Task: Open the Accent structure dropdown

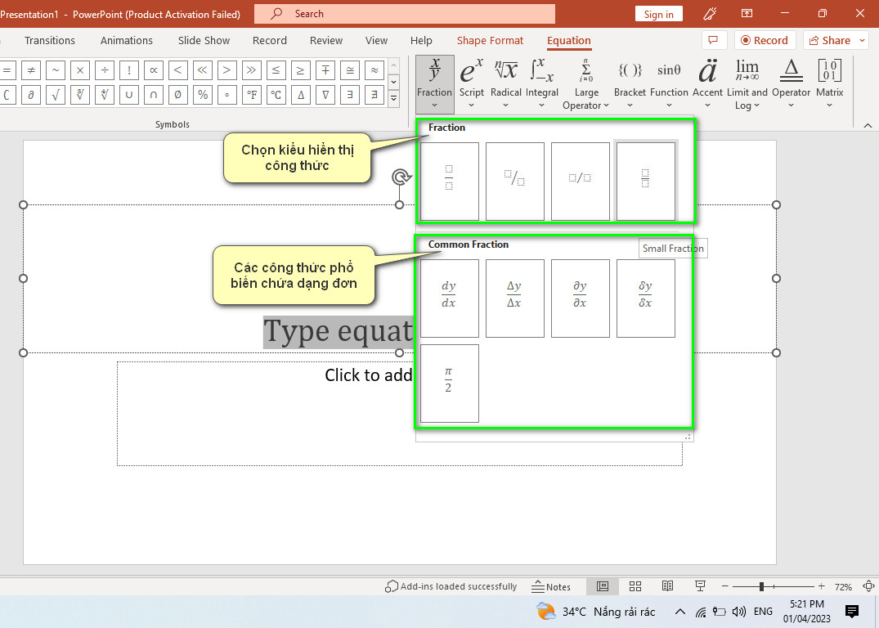Action: pyautogui.click(x=707, y=84)
